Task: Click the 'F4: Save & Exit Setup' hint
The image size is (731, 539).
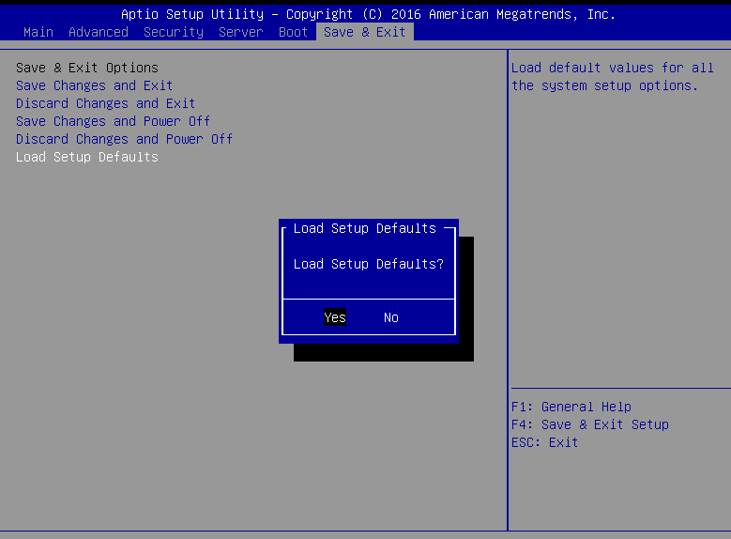Action: click(x=589, y=424)
